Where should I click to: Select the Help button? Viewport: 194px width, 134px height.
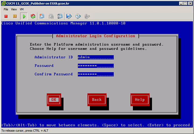(140, 100)
